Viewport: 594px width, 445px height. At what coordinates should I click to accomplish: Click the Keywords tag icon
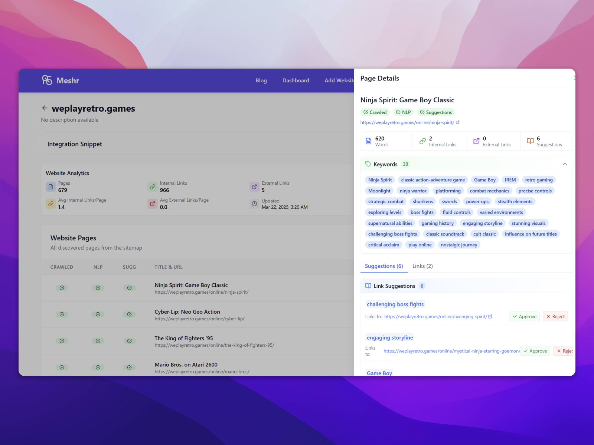pos(368,164)
